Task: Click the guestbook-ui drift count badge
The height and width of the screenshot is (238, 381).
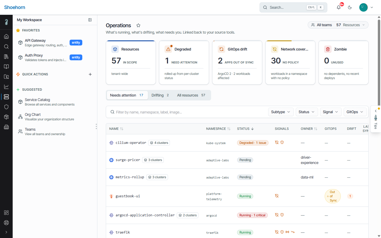Action: tap(350, 196)
